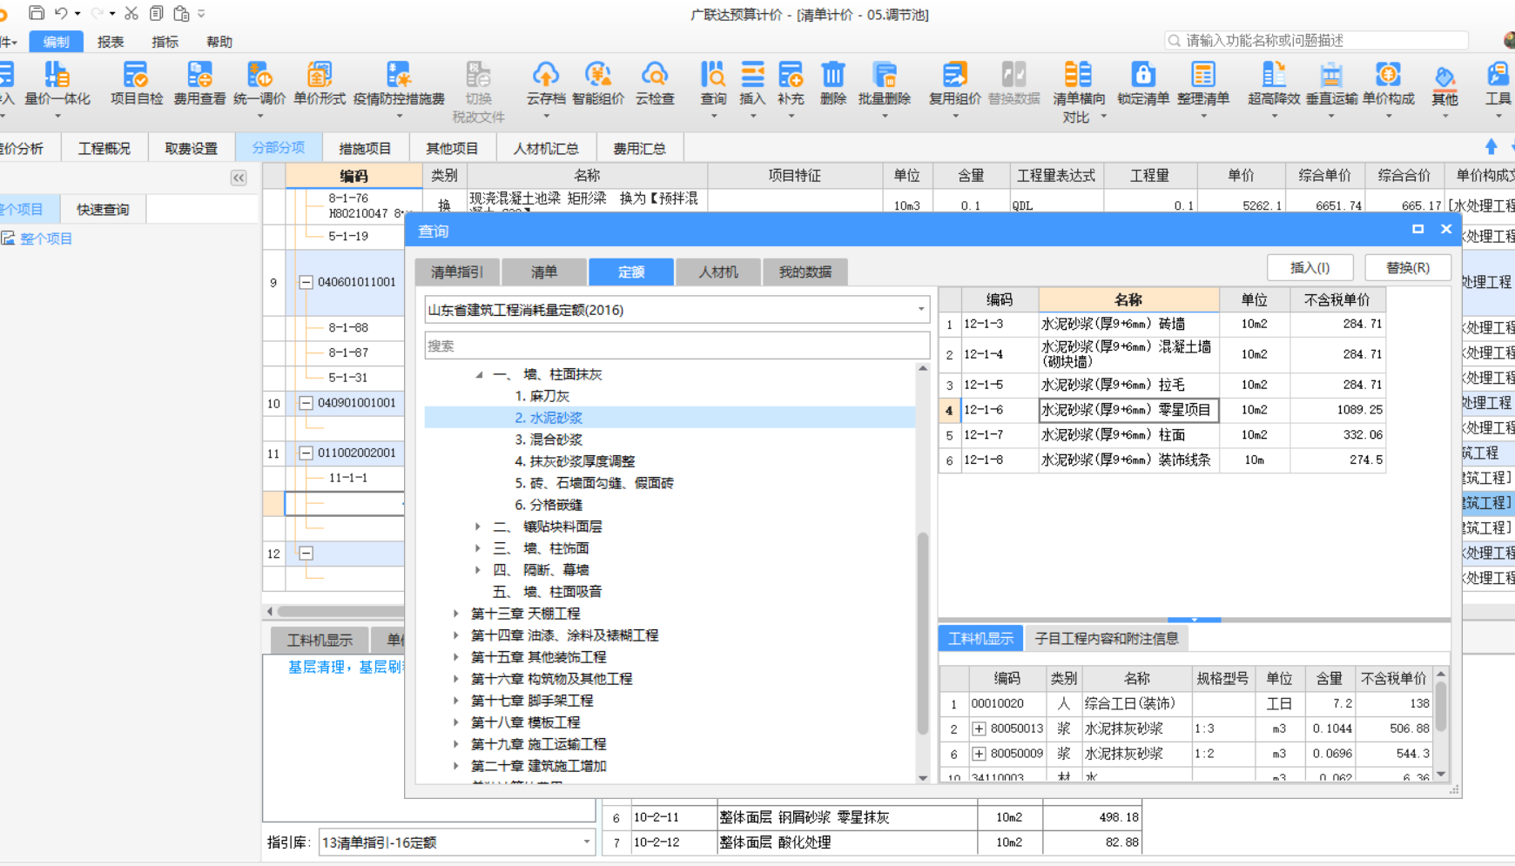The image size is (1515, 866).
Task: Expand 第十三章 天棚工程 chapter
Action: pos(456,614)
